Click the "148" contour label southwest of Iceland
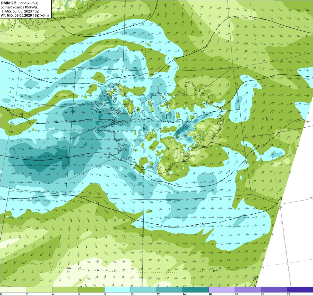This screenshot has width=313, height=296. pyautogui.click(x=105, y=154)
